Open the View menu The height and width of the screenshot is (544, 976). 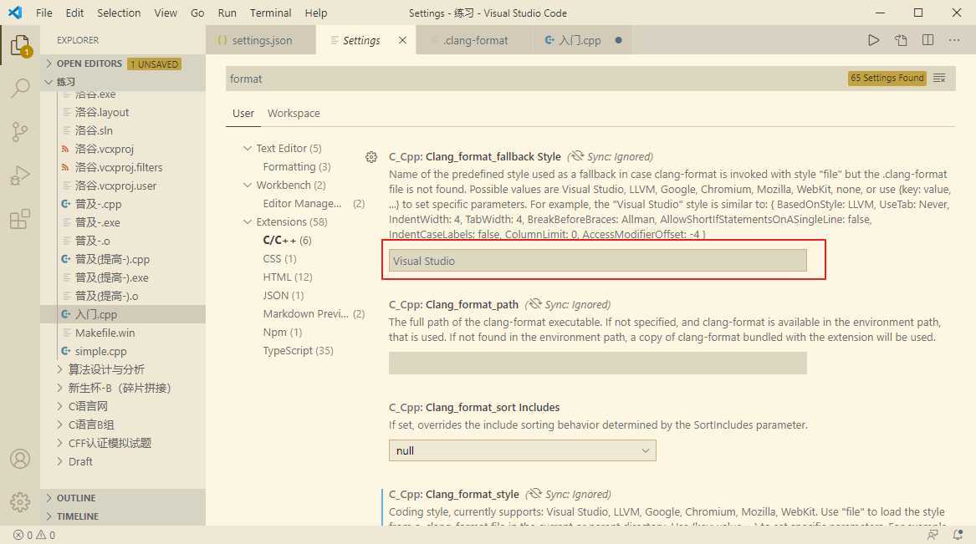pos(166,13)
